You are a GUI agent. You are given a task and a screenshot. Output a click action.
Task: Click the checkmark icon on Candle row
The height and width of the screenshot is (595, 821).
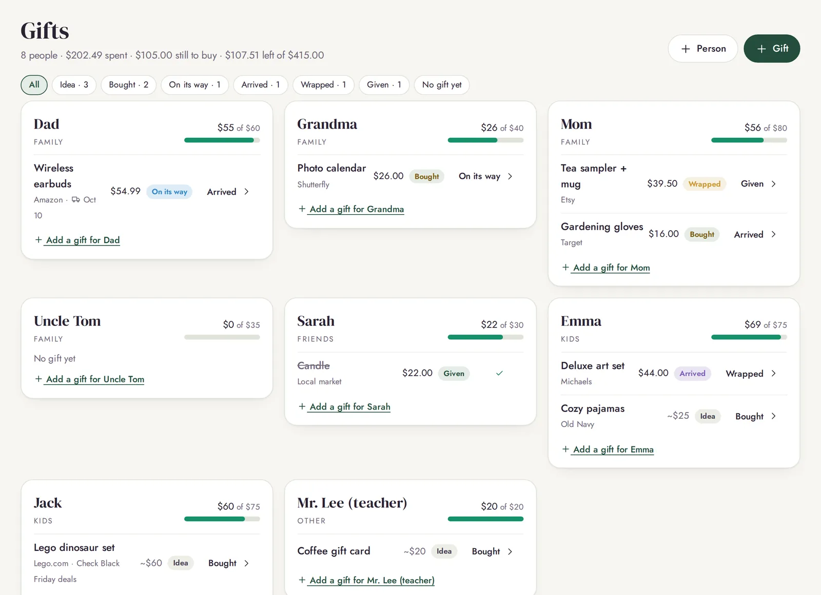[x=499, y=373]
